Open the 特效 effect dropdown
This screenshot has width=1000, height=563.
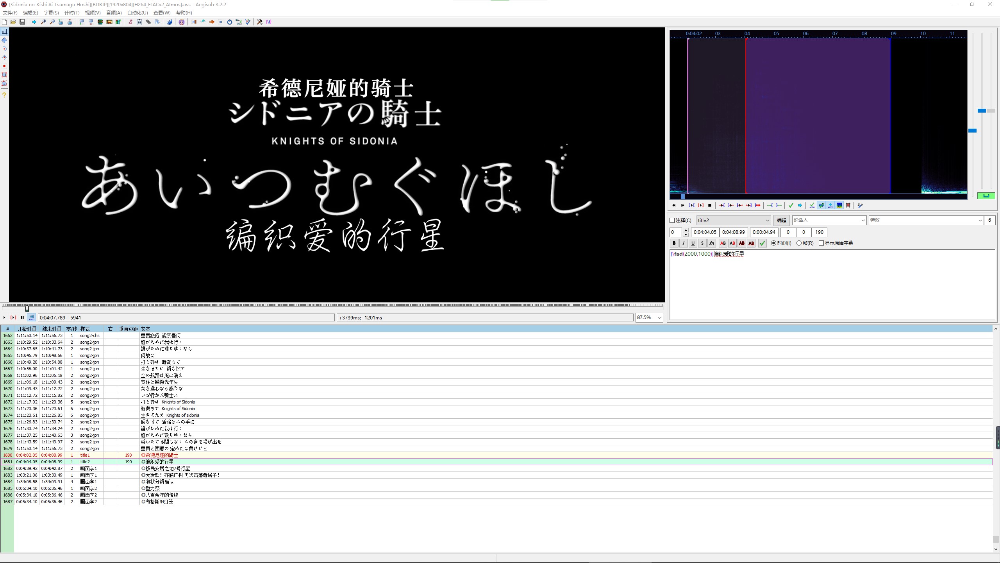coord(926,221)
